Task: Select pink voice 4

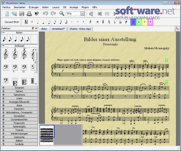Action: point(150,22)
